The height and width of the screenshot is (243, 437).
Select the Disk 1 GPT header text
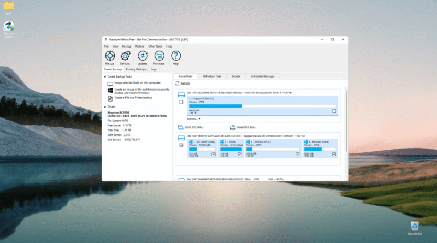[x=239, y=93]
